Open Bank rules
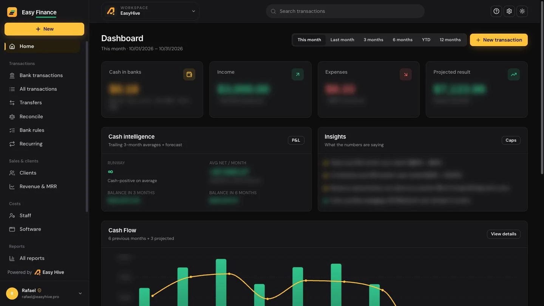Viewport: 544px width, 306px height. 42,130
